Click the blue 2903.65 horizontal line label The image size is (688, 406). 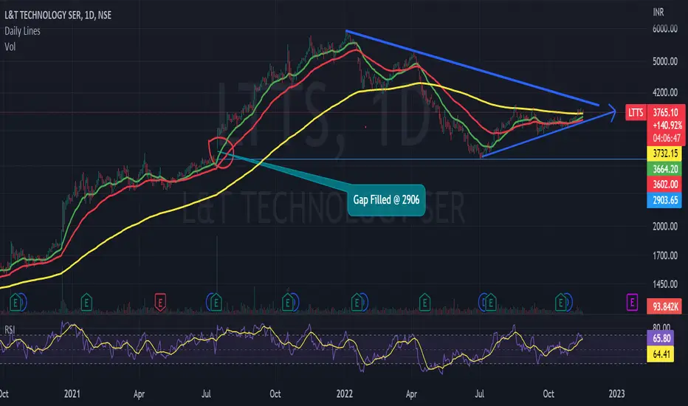(x=664, y=200)
